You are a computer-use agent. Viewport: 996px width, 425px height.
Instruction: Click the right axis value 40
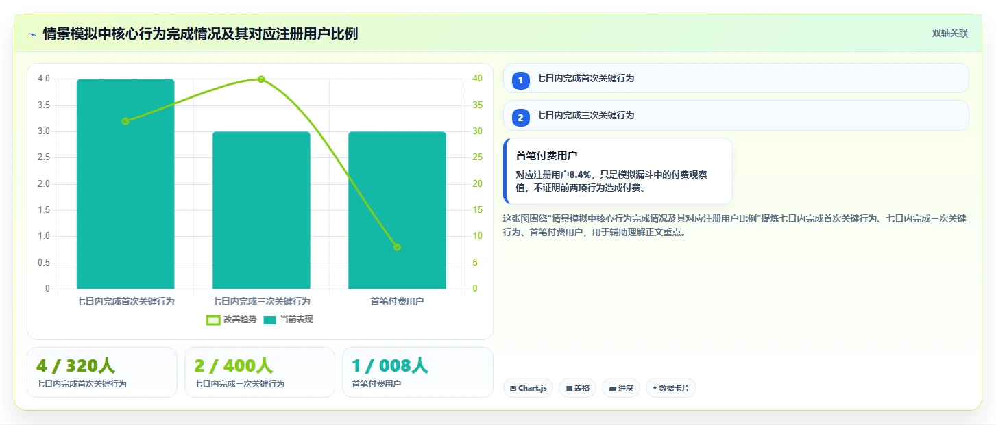pos(478,79)
